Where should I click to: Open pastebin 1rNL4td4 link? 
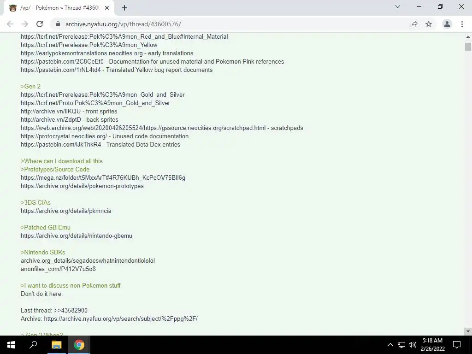pos(61,70)
